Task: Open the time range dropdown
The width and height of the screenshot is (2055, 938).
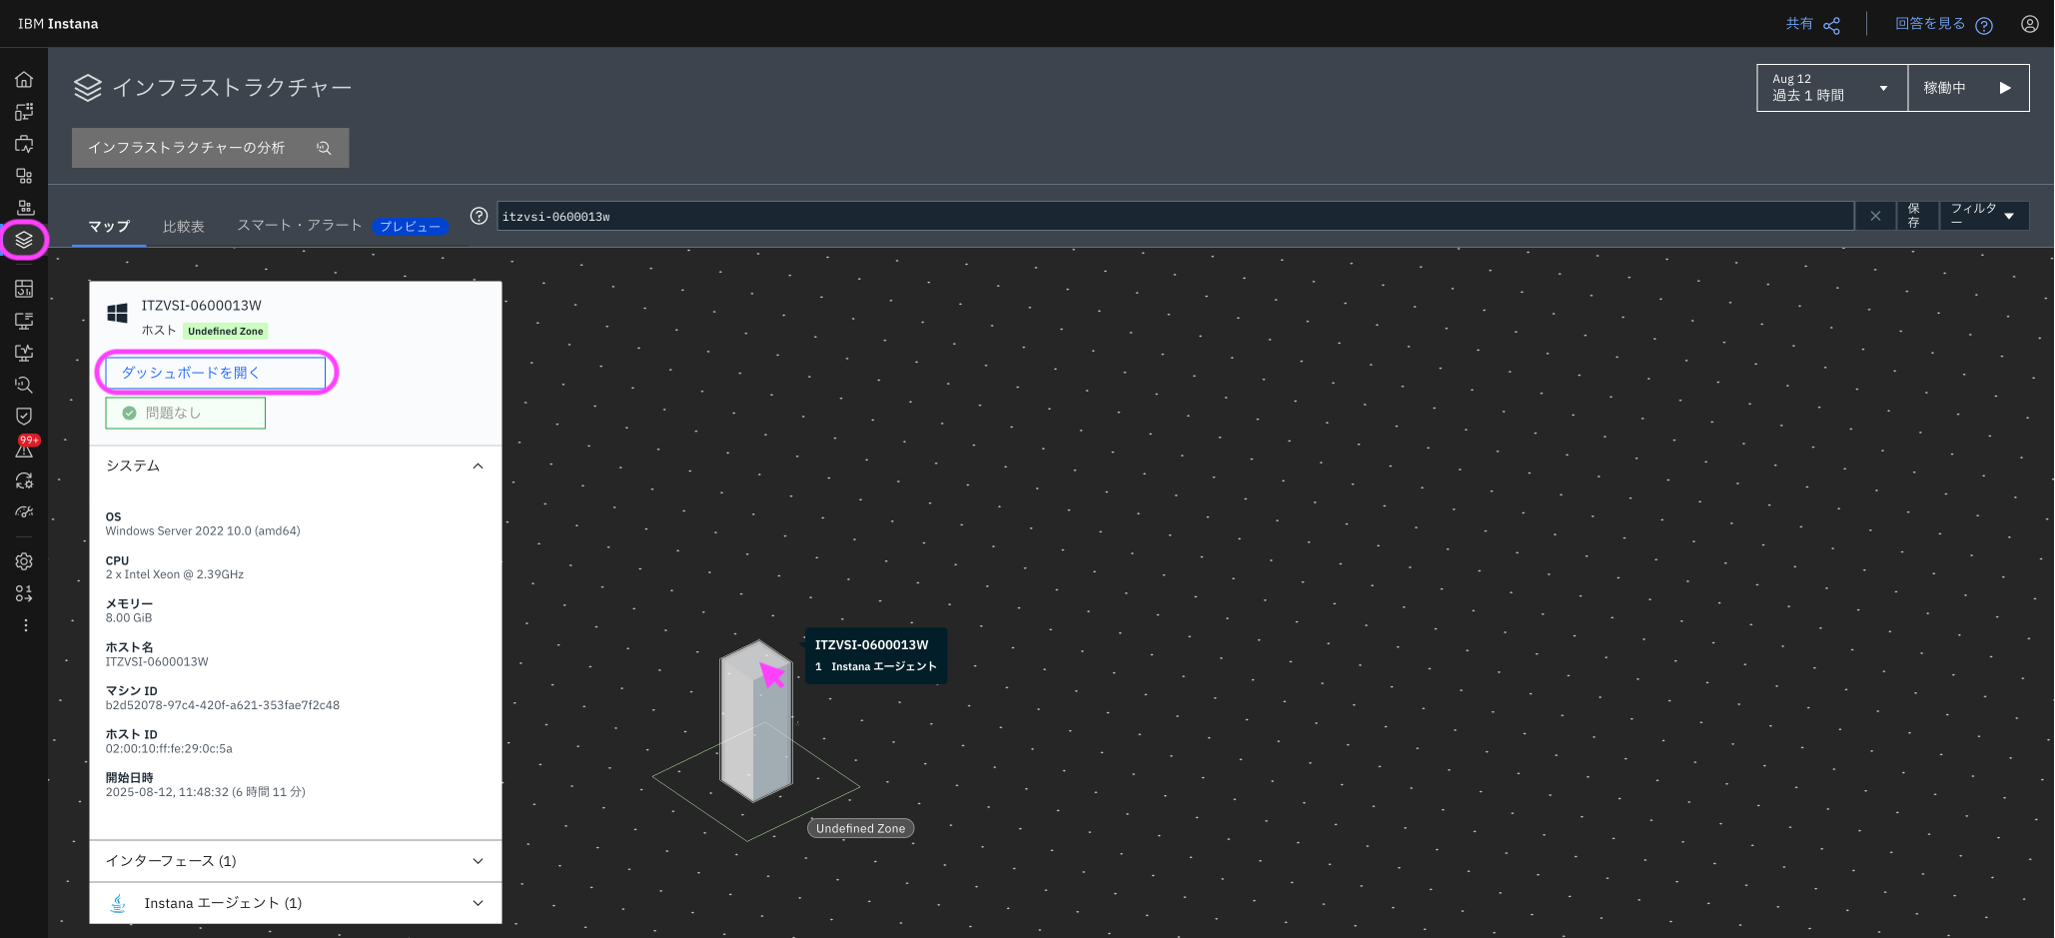Action: pos(1831,88)
